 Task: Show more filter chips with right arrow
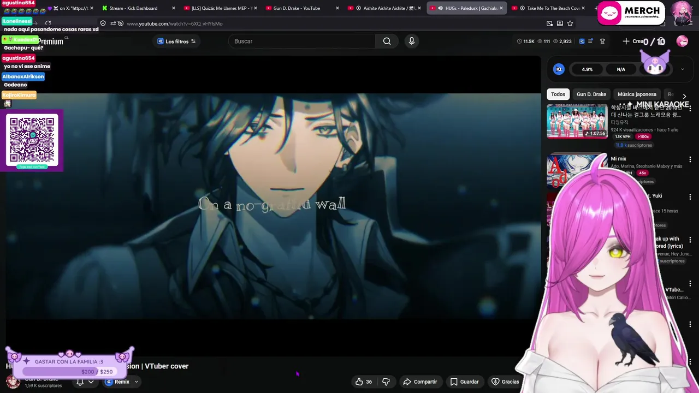(x=684, y=96)
